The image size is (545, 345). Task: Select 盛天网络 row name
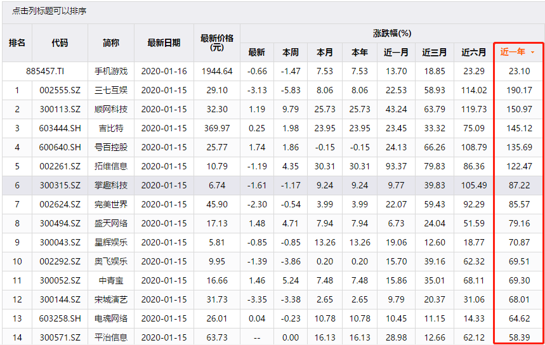pyautogui.click(x=111, y=223)
